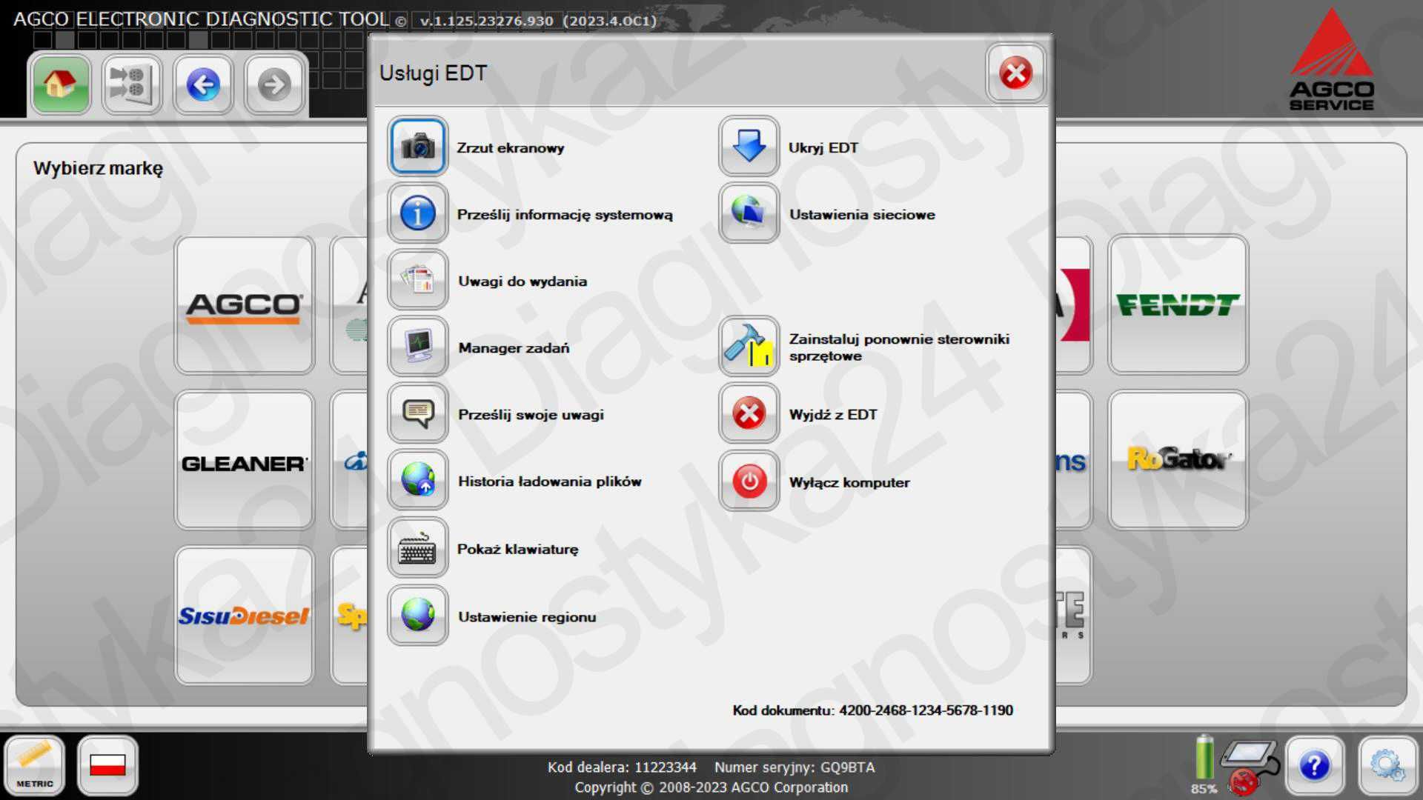This screenshot has width=1423, height=800.
Task: Click the Zrzut ekranowy screenshot icon
Action: click(417, 147)
